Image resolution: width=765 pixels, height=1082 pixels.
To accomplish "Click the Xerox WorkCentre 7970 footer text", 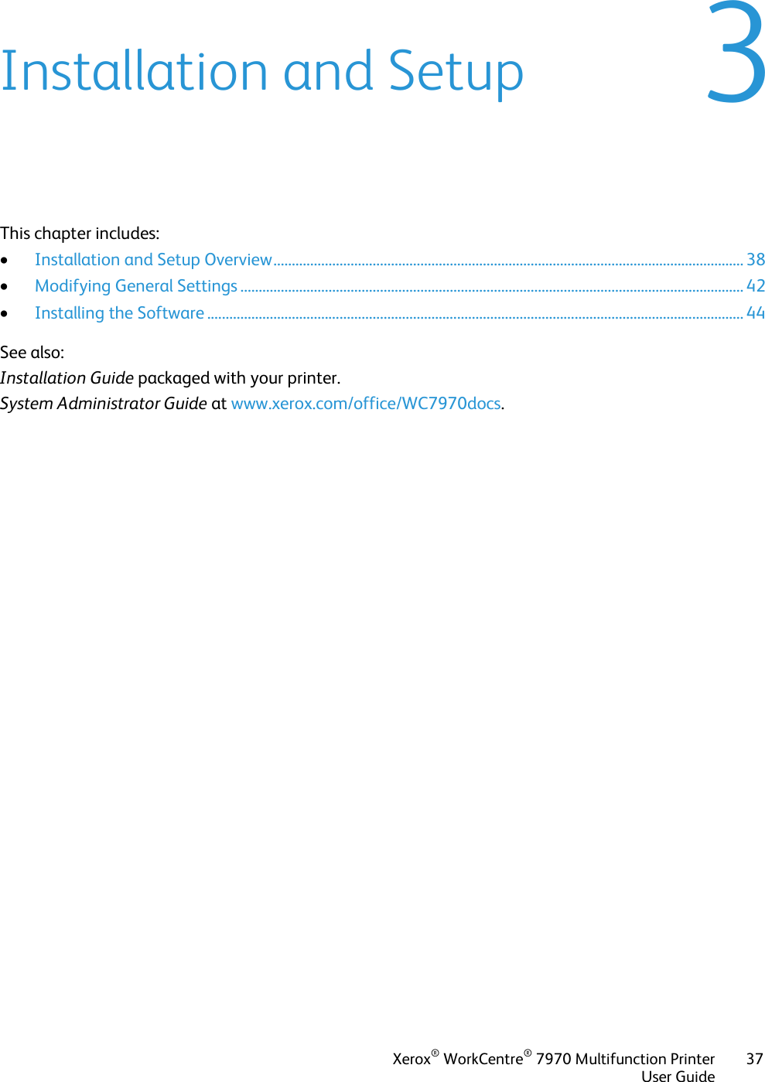I will pyautogui.click(x=554, y=1059).
